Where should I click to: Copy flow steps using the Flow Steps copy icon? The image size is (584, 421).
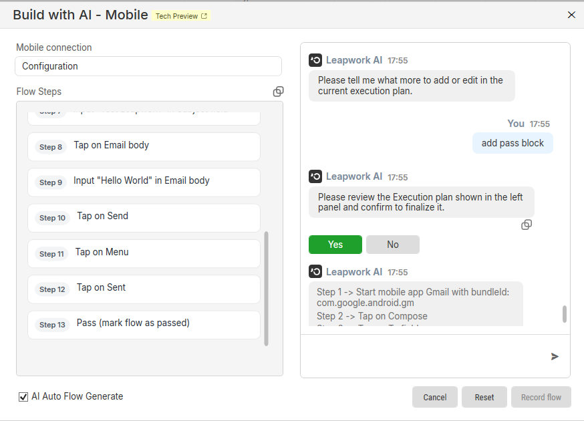coord(278,92)
